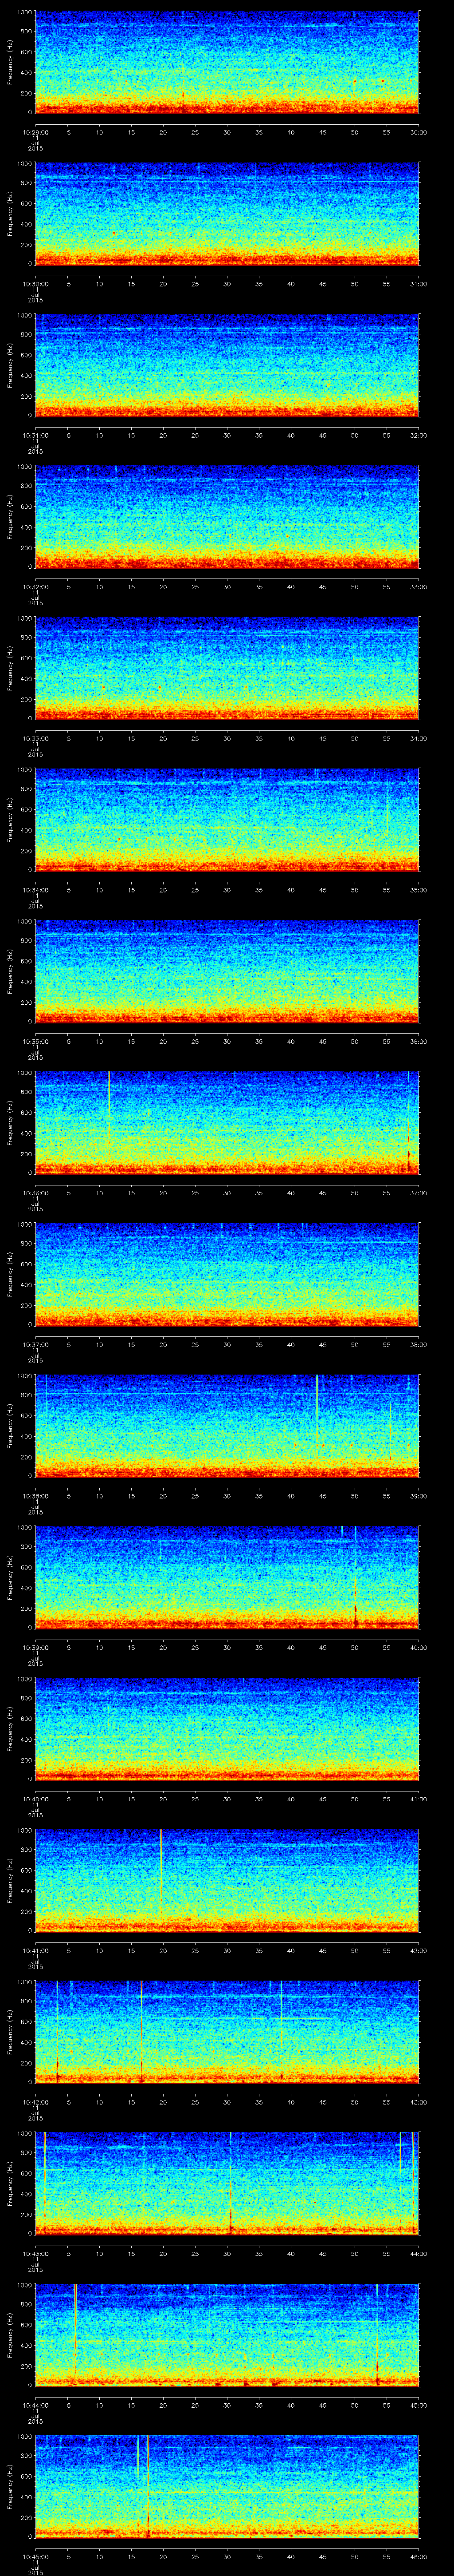
Task: Click Frequency (Hz) axis label of 10:44:00 panel
Action: (x=10, y=2335)
